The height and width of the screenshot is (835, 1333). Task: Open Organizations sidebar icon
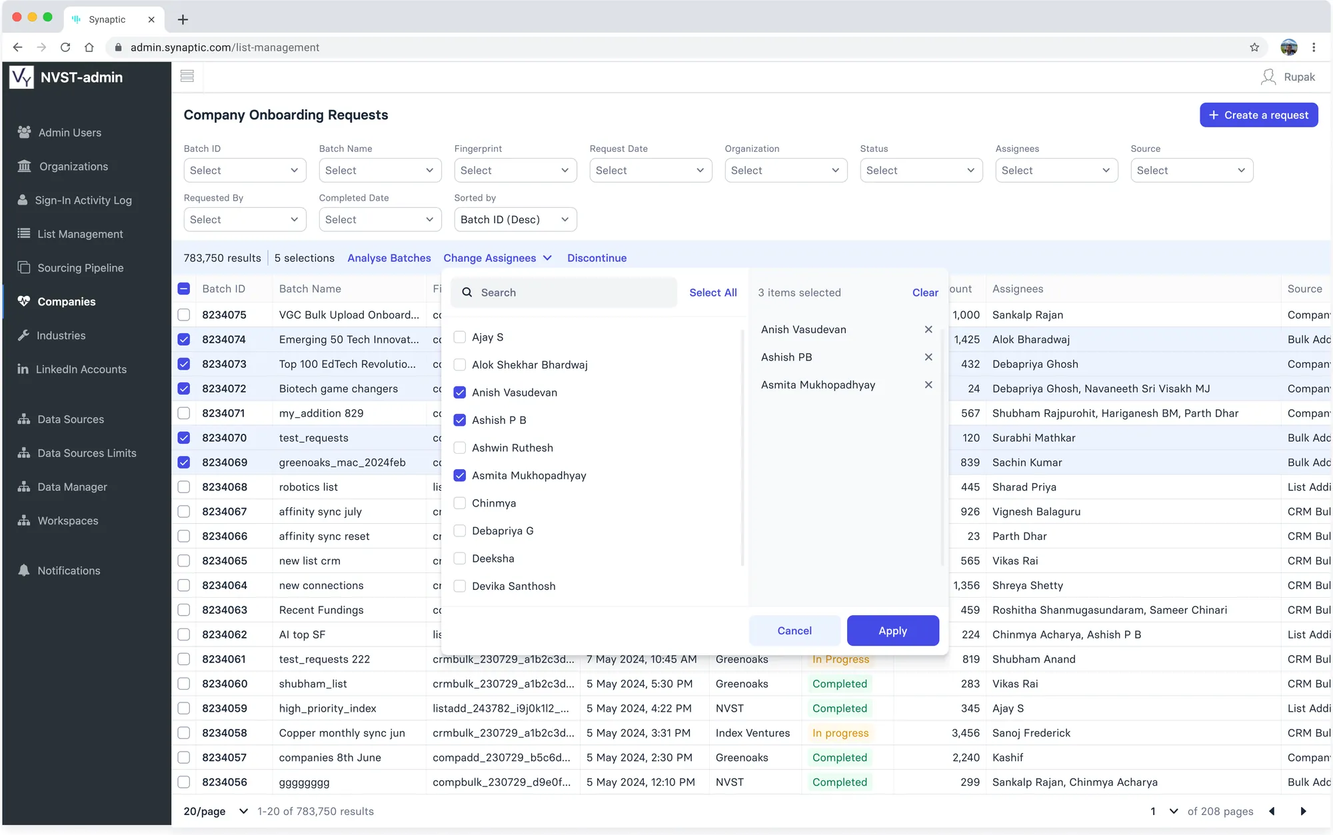[x=24, y=166]
